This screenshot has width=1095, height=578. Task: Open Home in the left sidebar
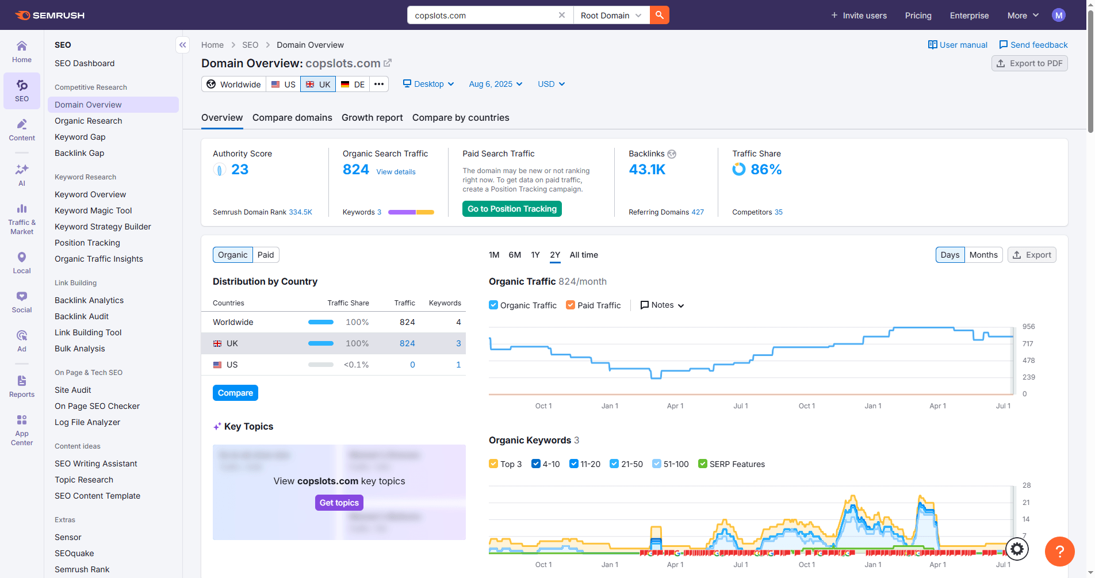click(22, 52)
